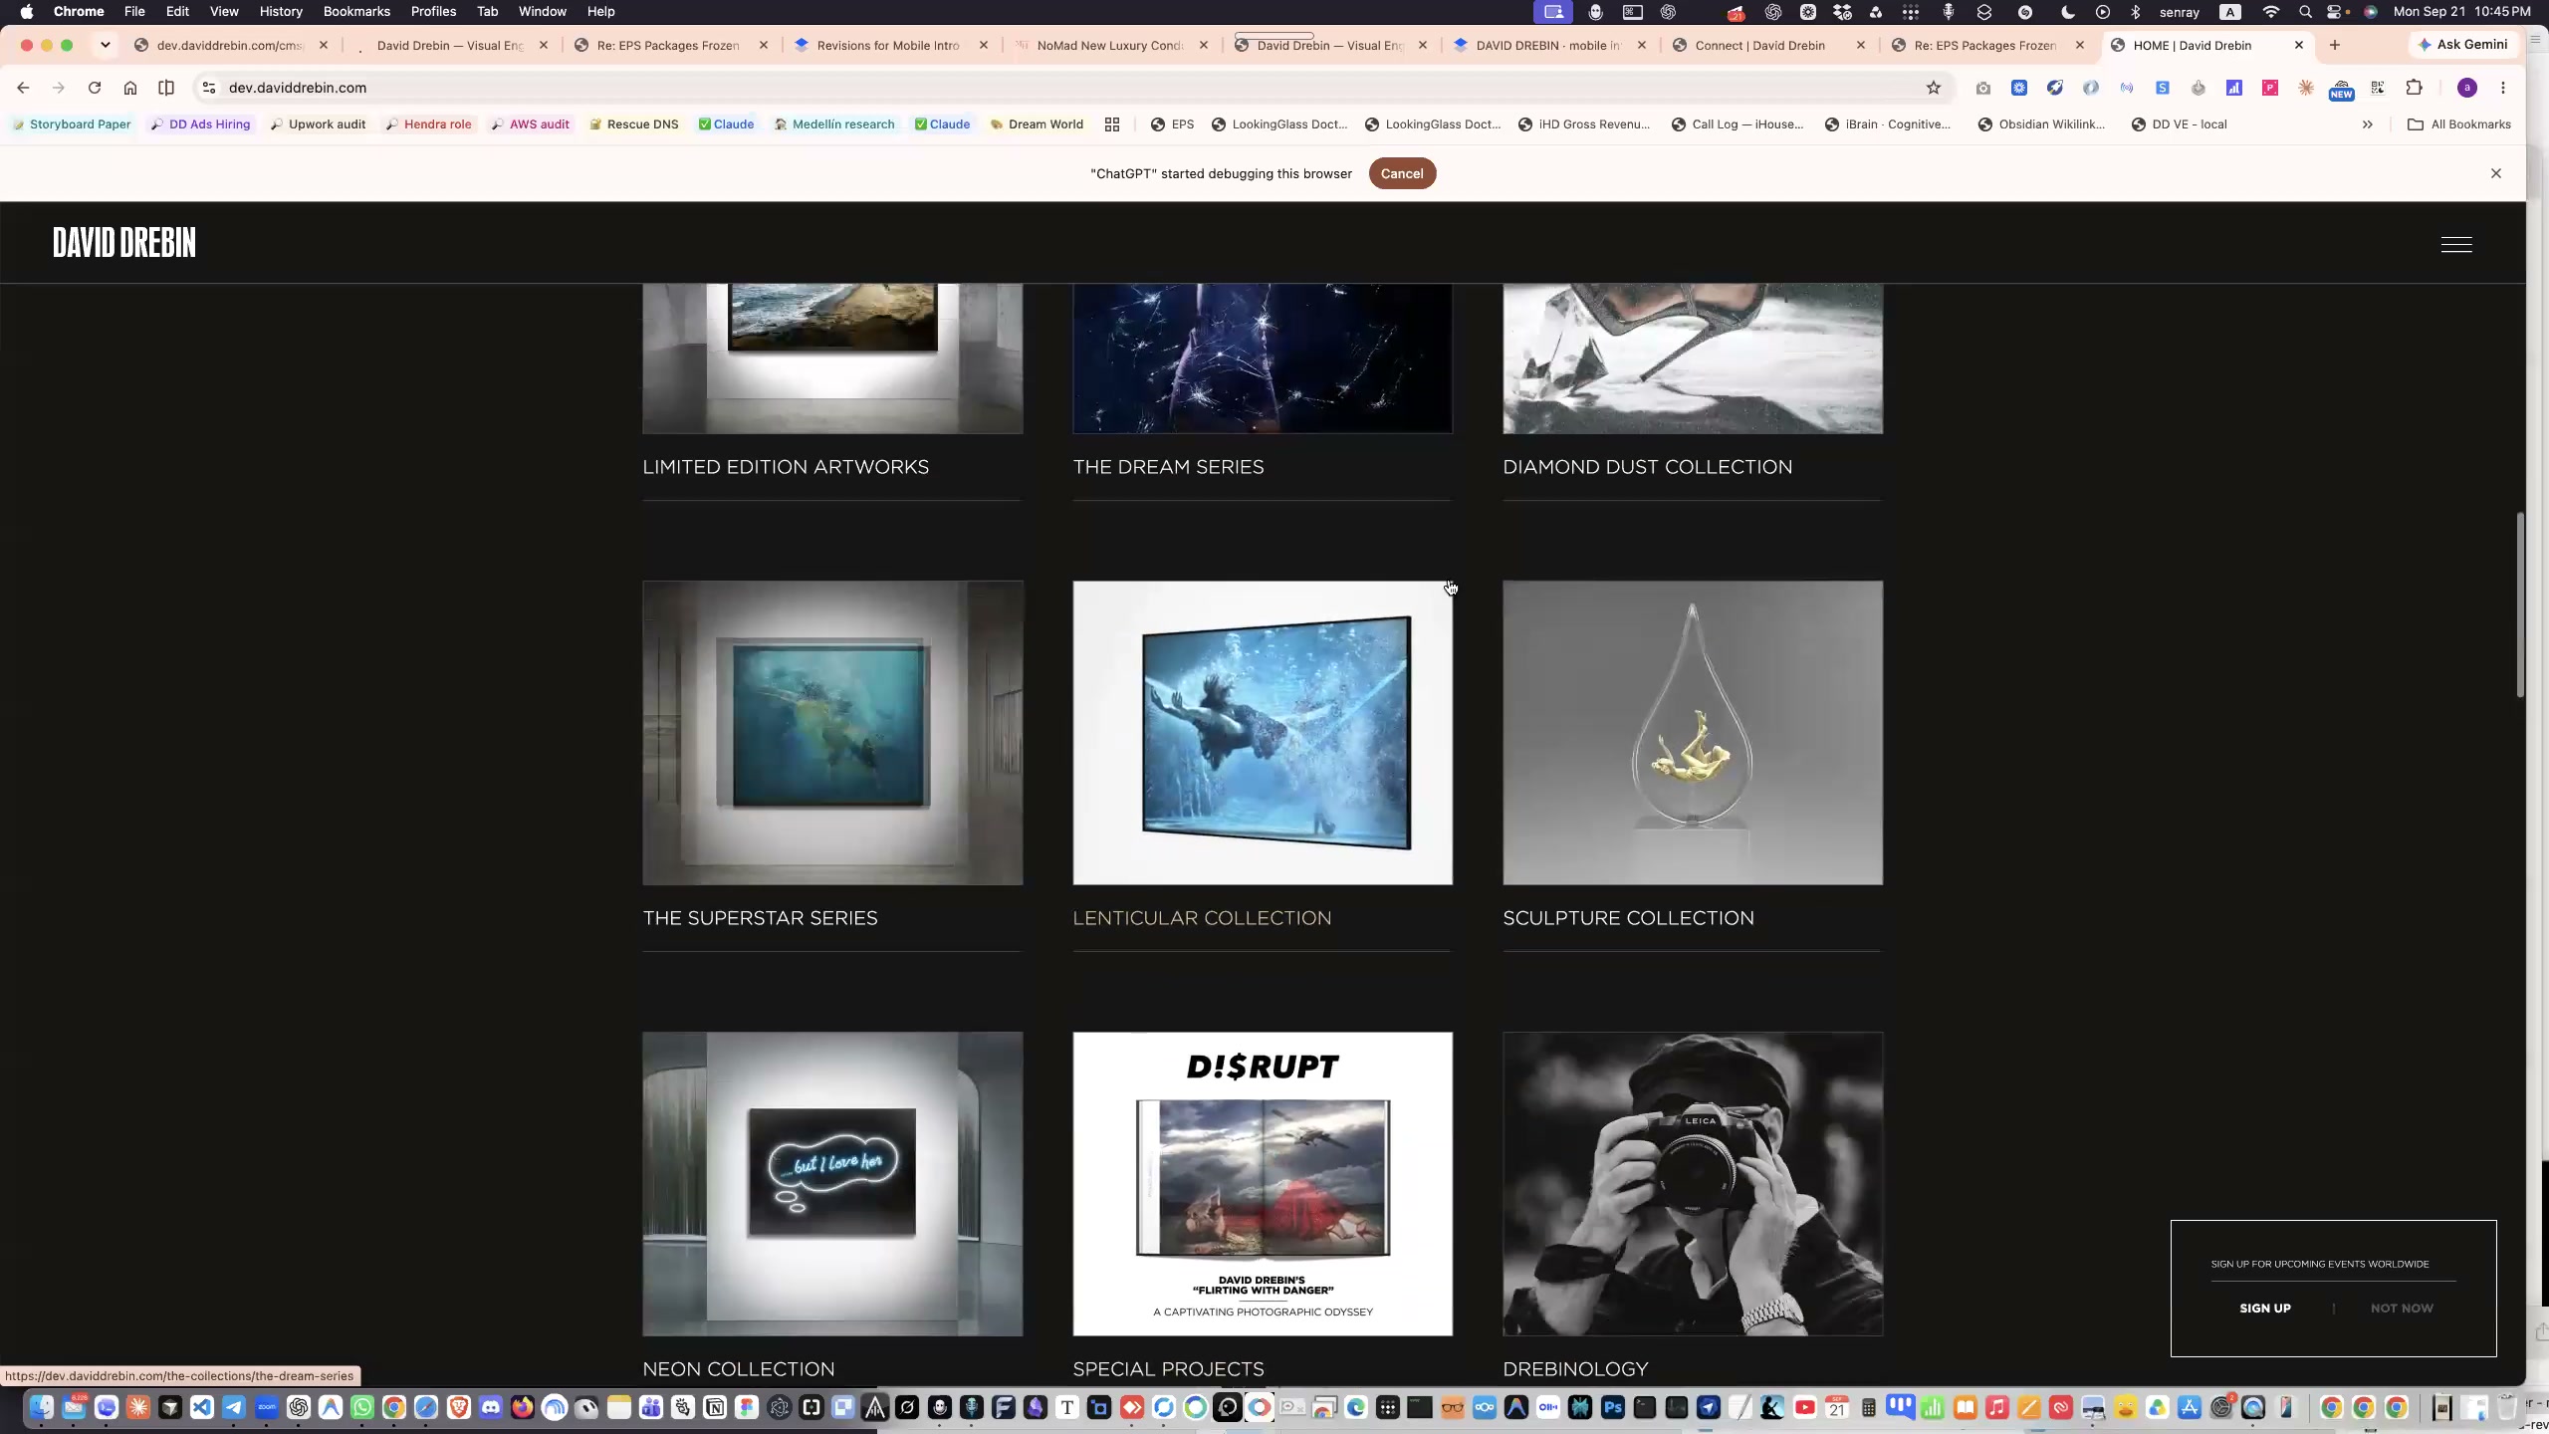Click the home icon in the toolbar
Image resolution: width=2549 pixels, height=1434 pixels.
coord(130,88)
